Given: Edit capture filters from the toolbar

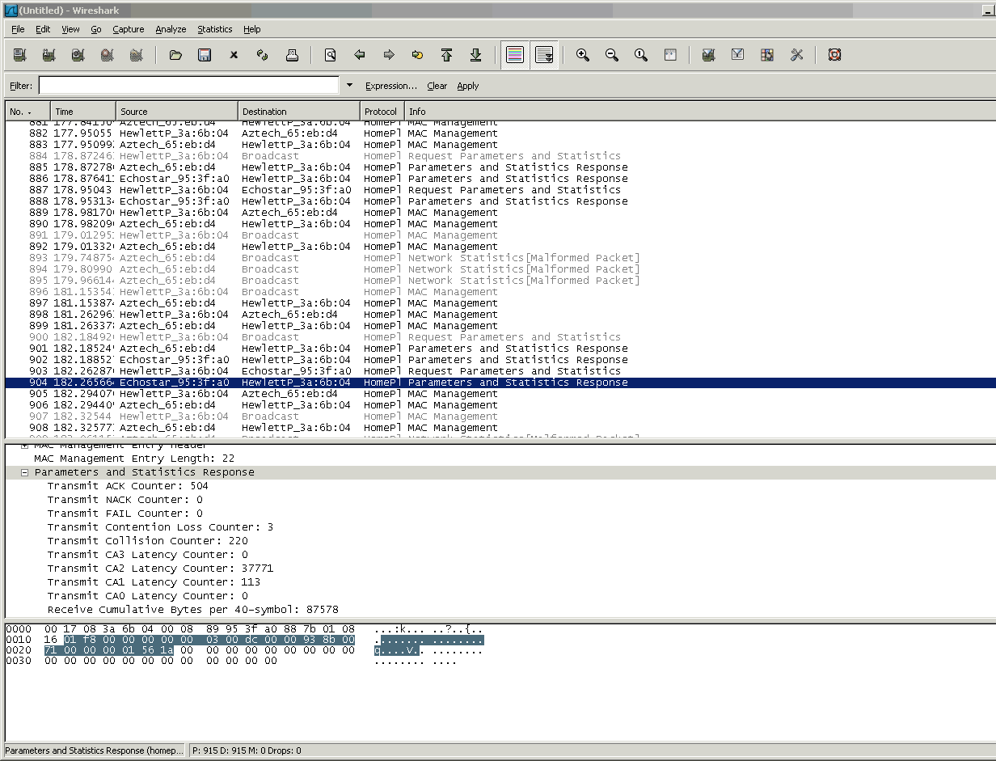Looking at the screenshot, I should pos(709,55).
